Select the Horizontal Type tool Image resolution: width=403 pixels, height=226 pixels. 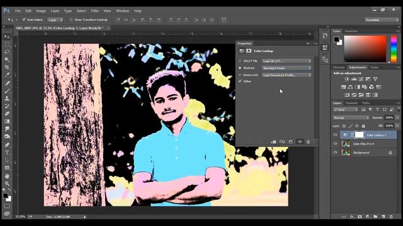point(7,153)
